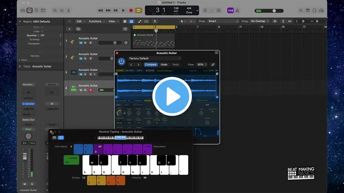Toggle the Inspector button in the toolbar
The image size is (344, 193).
(30, 10)
